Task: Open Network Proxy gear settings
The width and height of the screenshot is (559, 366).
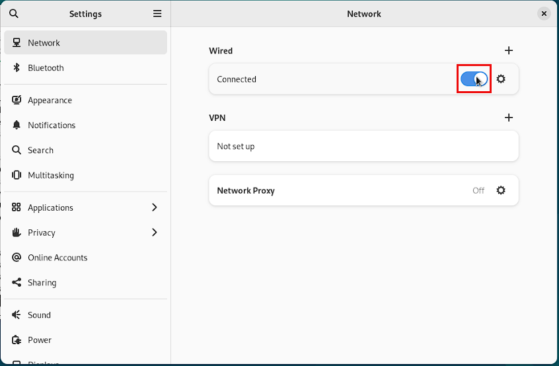Action: tap(501, 190)
